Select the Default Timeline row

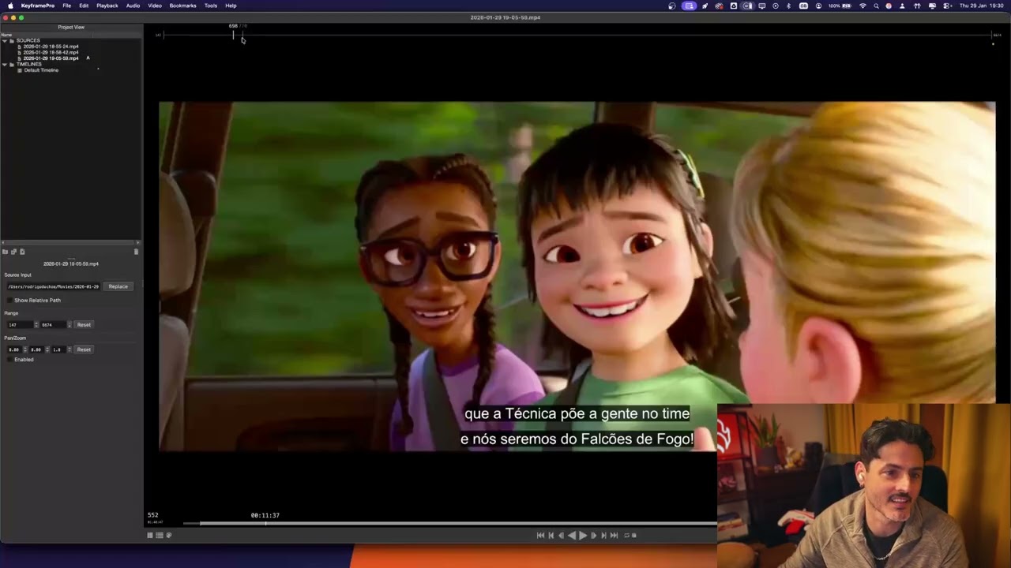(41, 70)
